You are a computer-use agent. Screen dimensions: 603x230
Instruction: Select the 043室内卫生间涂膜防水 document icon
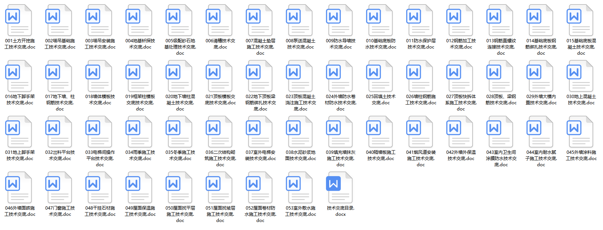coord(499,132)
